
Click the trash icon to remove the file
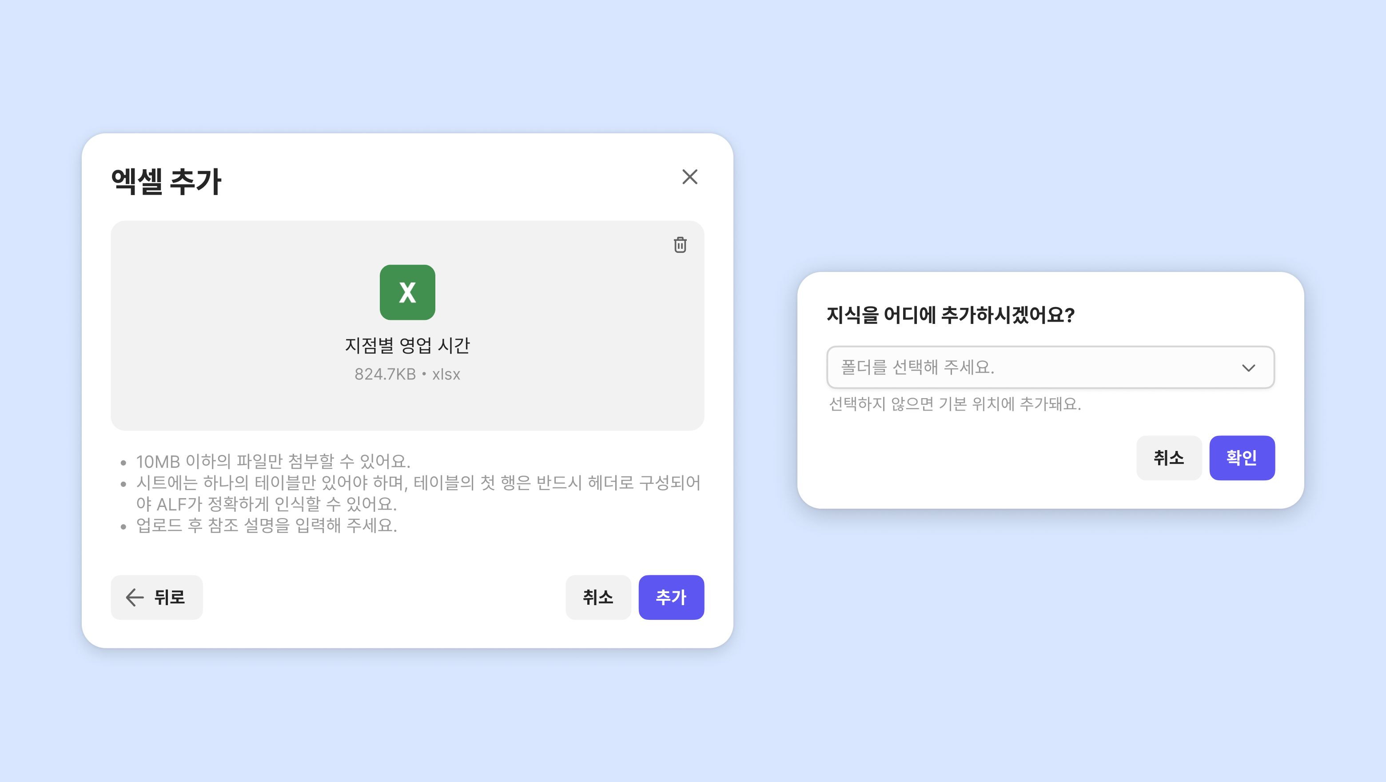click(x=680, y=245)
